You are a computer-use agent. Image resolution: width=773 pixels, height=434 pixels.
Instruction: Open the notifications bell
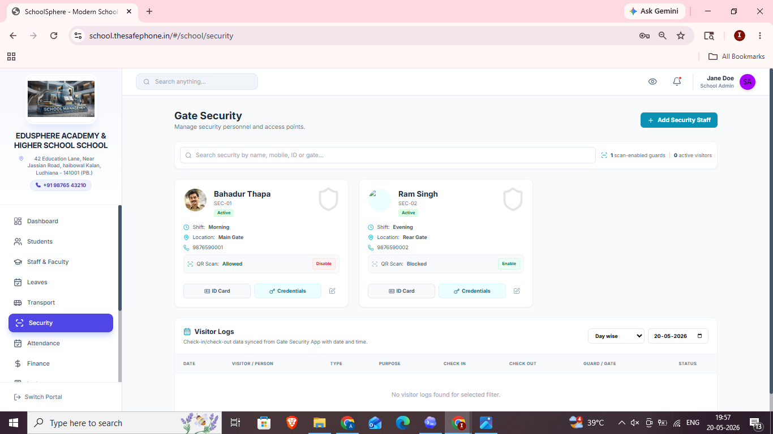[x=677, y=81]
